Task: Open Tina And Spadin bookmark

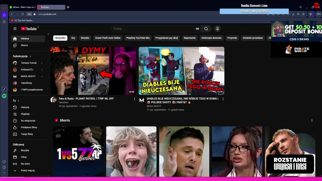Action: (x=22, y=20)
